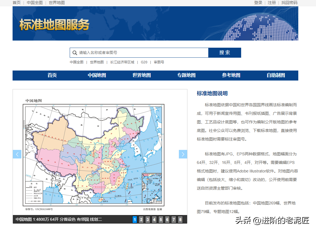Select carousel page 5 indicator

point(161,220)
